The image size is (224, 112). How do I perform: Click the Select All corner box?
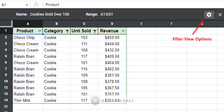pos(6,24)
